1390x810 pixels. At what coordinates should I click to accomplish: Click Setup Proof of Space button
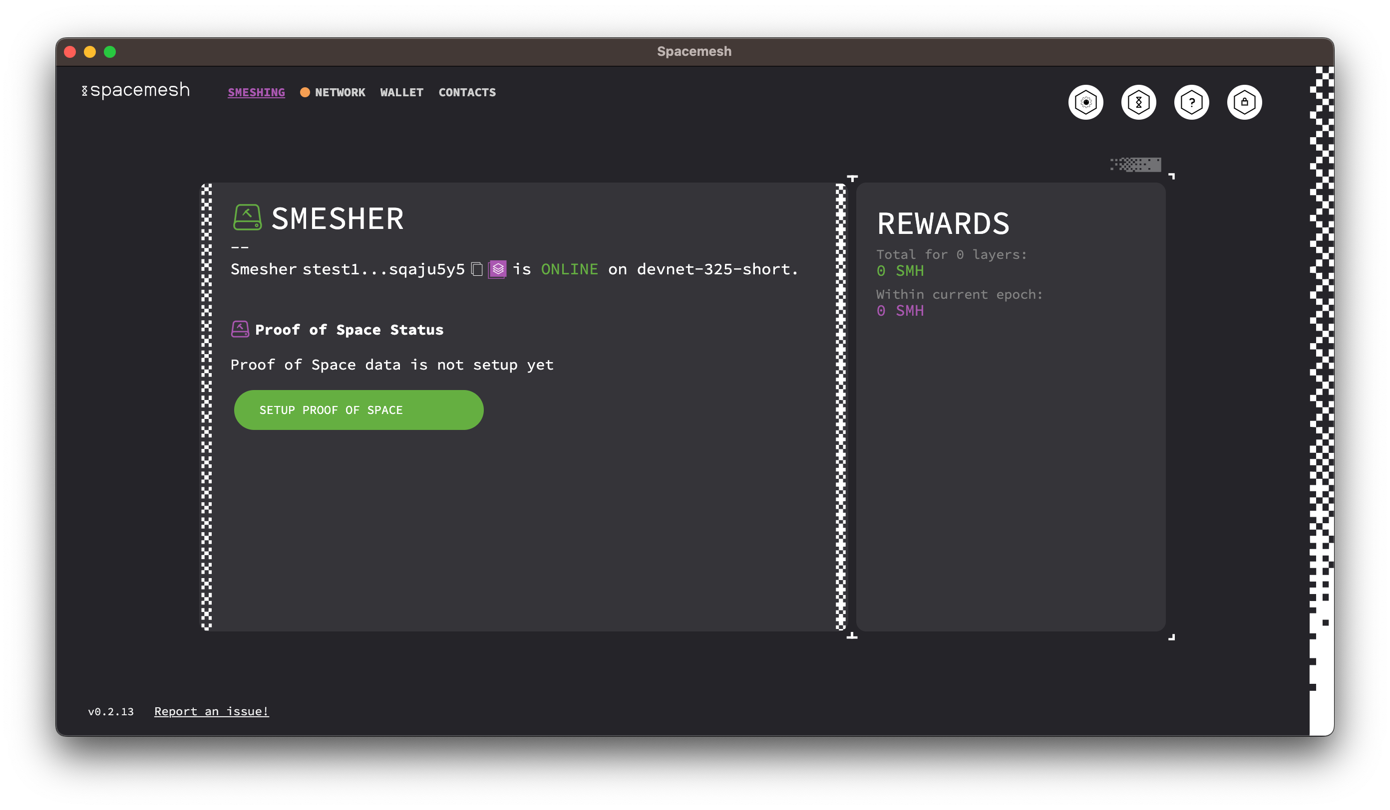[358, 409]
